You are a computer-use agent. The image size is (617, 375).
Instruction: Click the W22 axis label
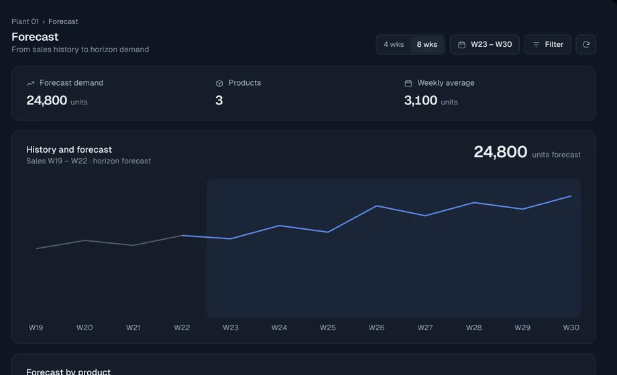tap(182, 328)
